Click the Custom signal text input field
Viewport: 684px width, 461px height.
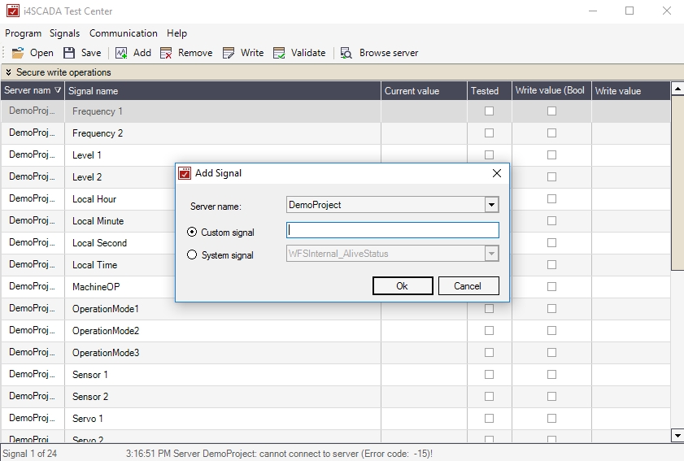[392, 230]
